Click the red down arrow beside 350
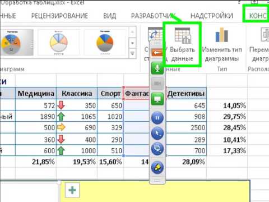Image resolution: width=269 pixels, height=202 pixels. [x=61, y=105]
